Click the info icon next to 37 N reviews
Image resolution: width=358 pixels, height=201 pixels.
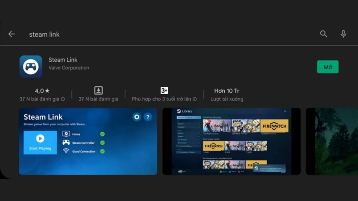coord(63,99)
